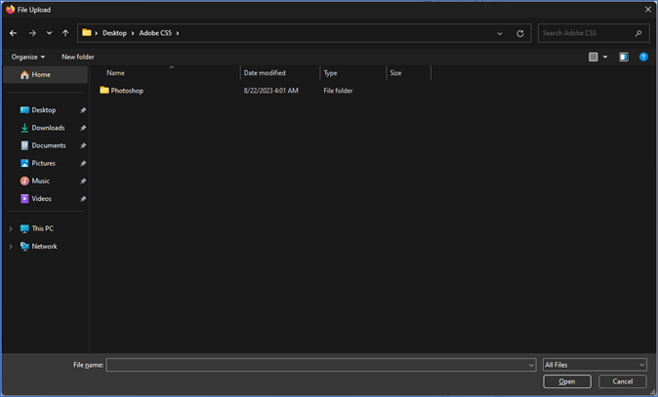658x397 pixels.
Task: Open the change view options dropdown
Action: [x=605, y=58]
